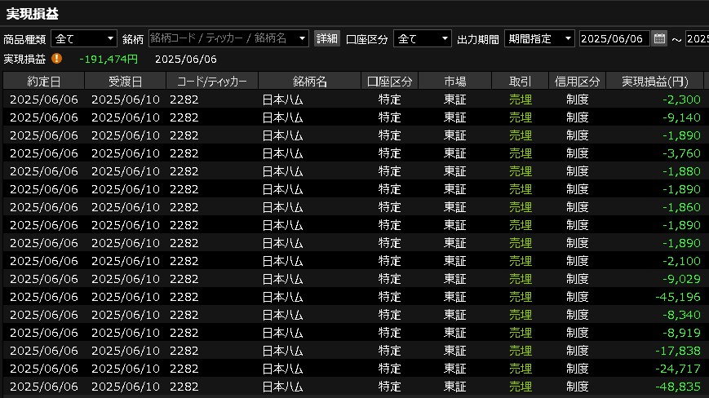Select the row with loss -45,196

point(353,297)
